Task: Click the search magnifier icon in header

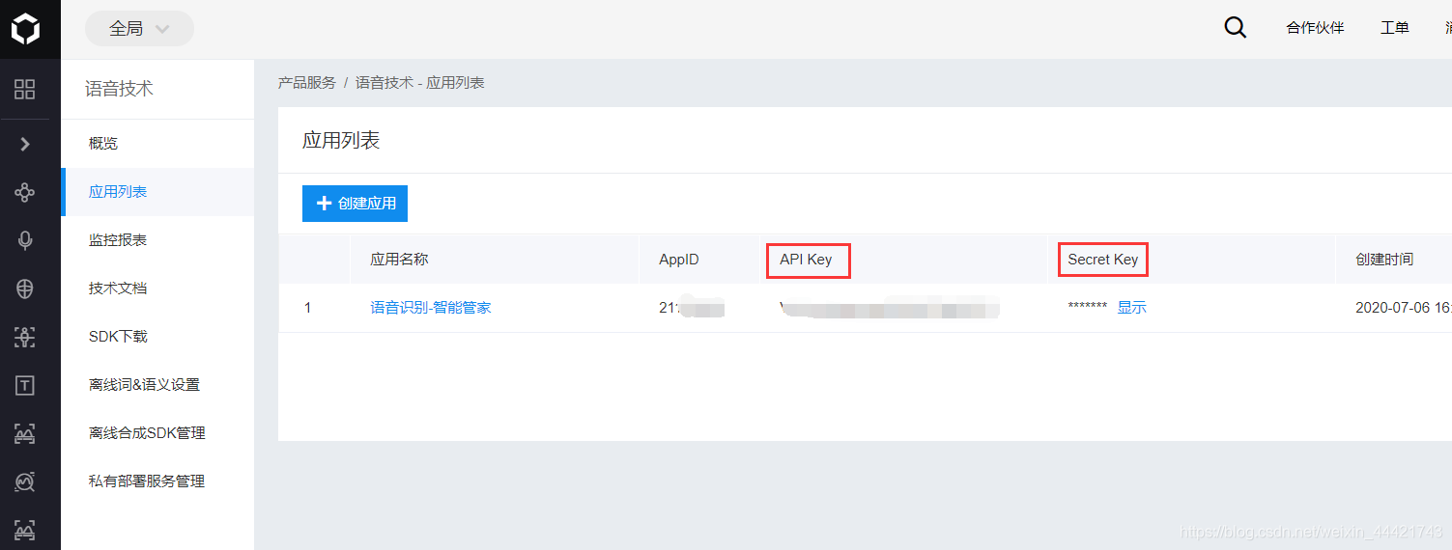Action: click(1235, 28)
